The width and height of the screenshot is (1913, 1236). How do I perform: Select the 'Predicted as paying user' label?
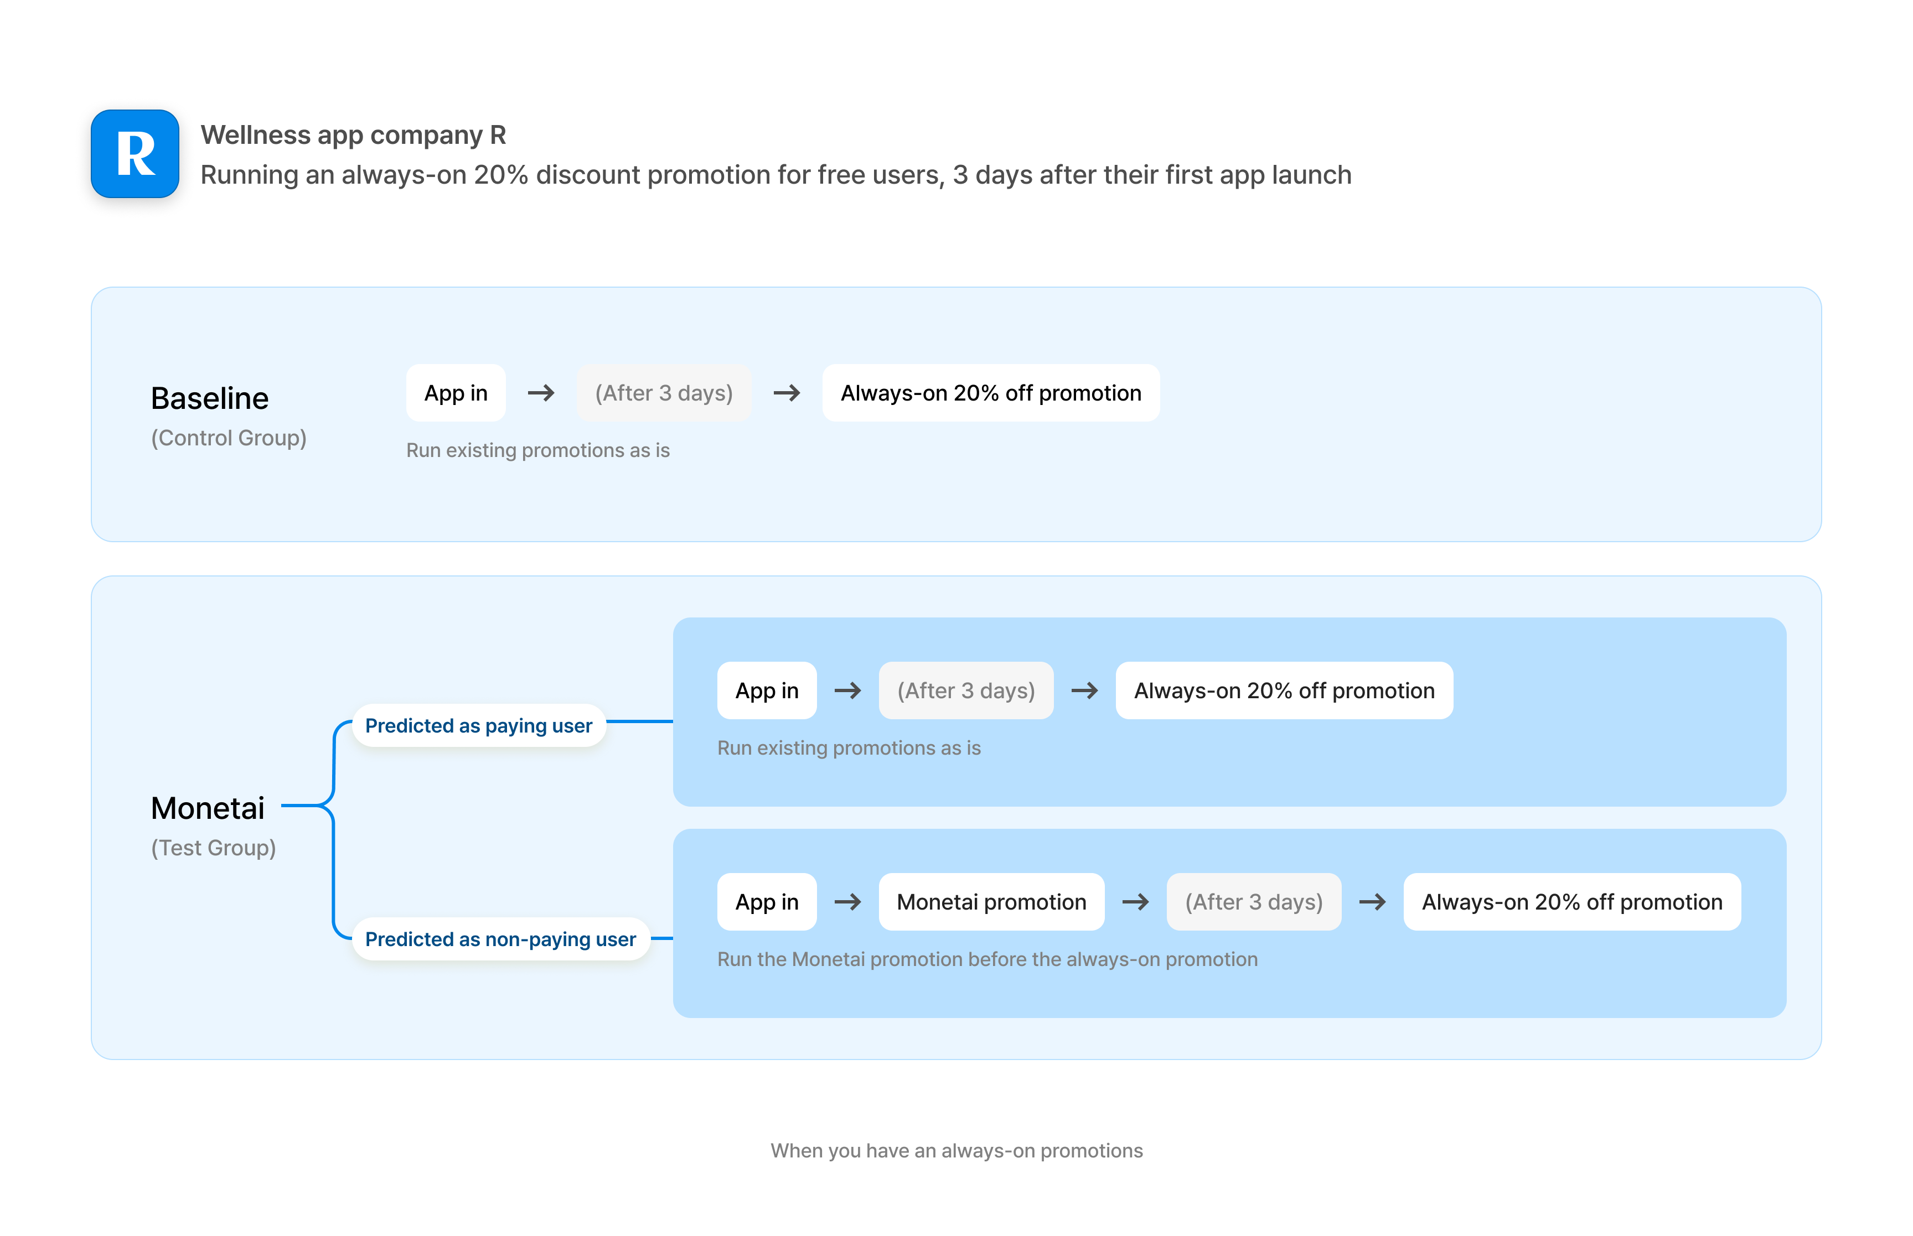[478, 725]
